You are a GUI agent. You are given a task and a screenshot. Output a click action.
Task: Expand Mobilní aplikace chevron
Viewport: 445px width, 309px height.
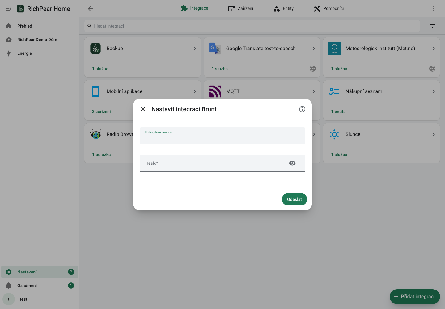195,91
